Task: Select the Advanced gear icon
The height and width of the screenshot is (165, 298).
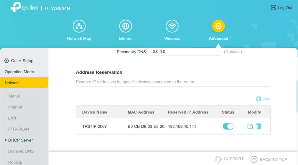Action: 218,26
